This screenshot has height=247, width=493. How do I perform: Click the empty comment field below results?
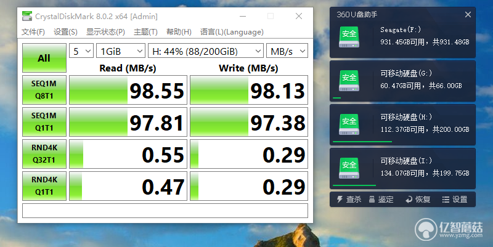pyautogui.click(x=165, y=211)
